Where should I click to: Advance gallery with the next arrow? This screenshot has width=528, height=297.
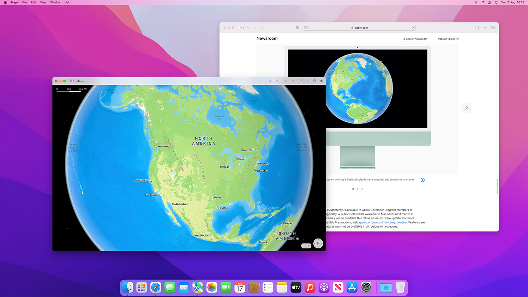tap(466, 108)
